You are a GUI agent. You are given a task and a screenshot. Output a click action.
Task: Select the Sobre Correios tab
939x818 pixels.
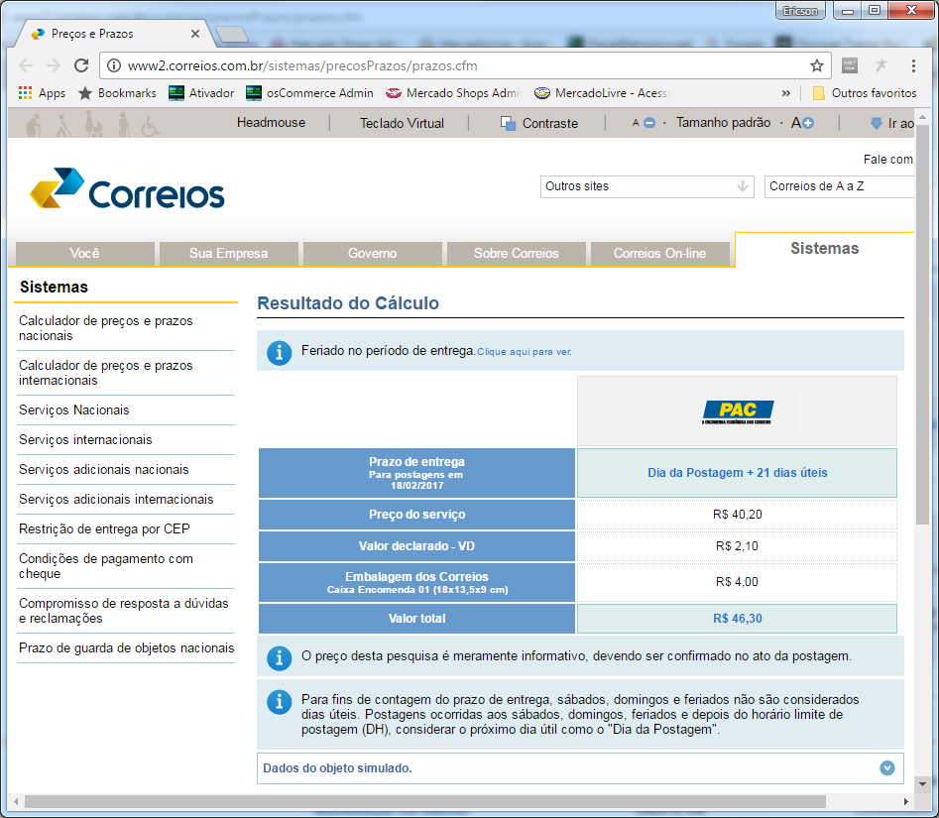(x=517, y=253)
